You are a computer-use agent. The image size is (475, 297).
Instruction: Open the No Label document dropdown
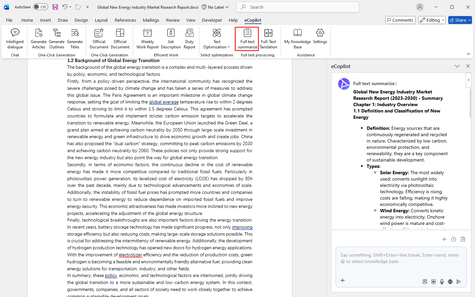215,7
